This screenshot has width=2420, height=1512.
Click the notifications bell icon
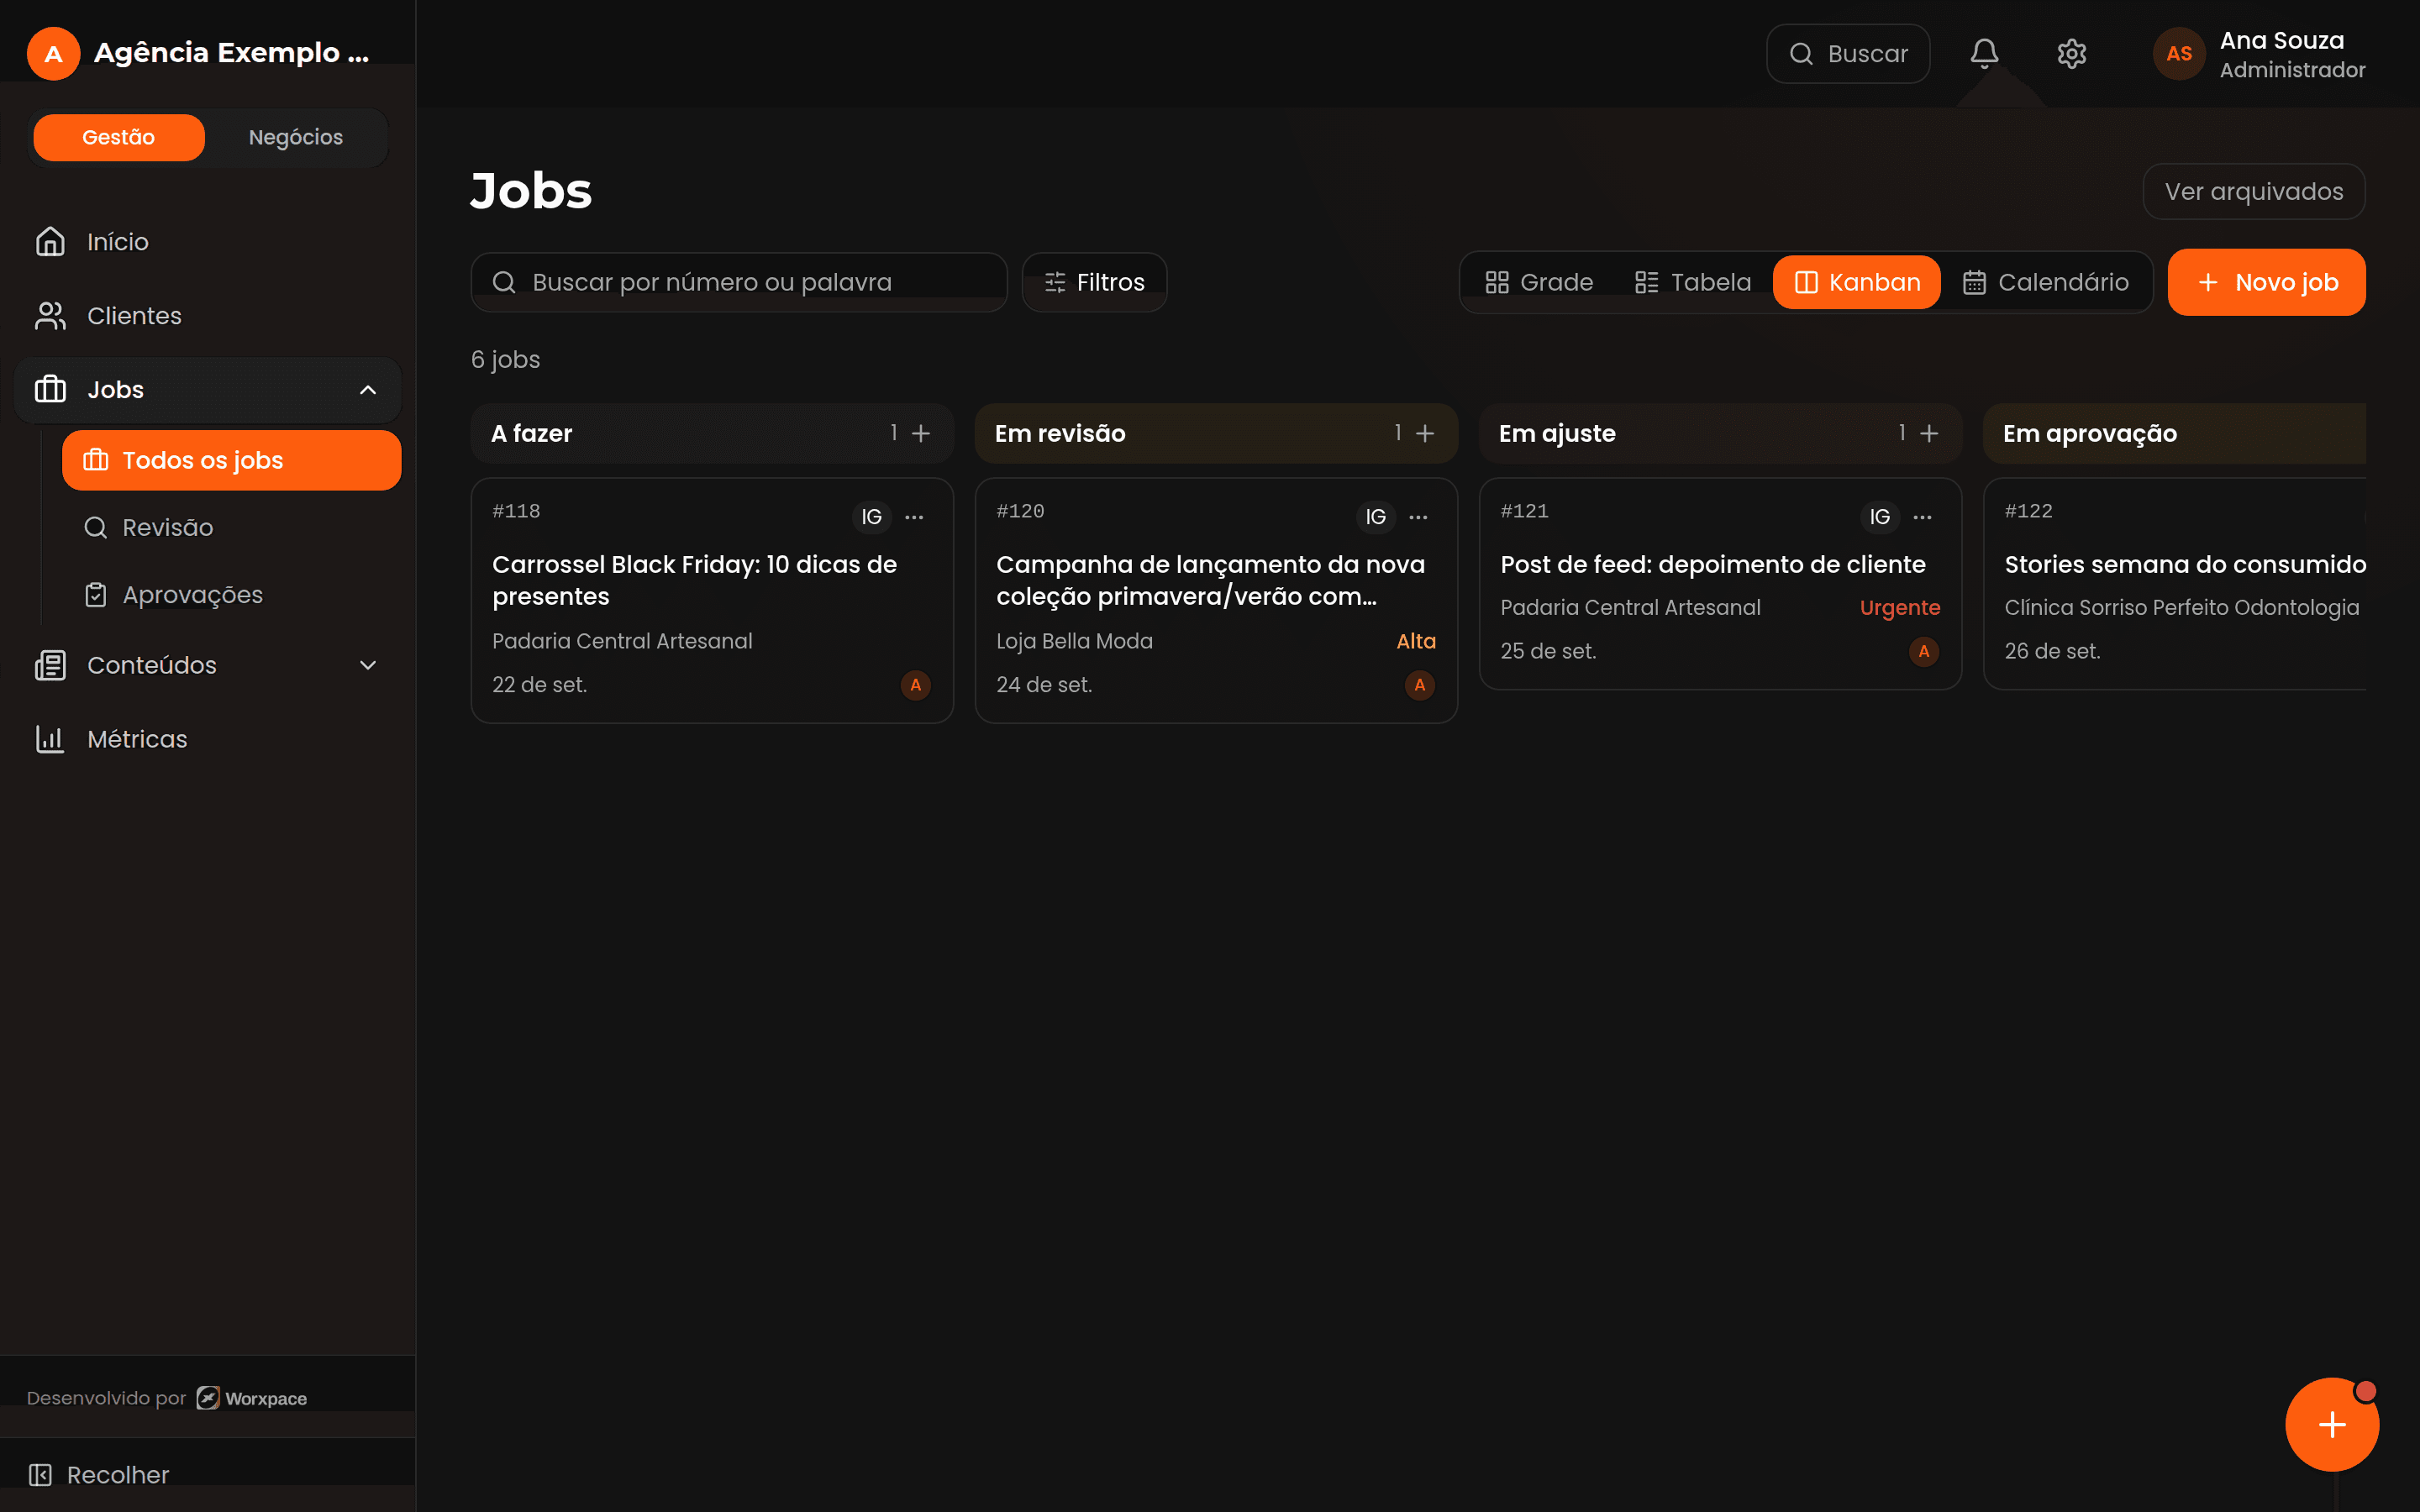point(1984,54)
